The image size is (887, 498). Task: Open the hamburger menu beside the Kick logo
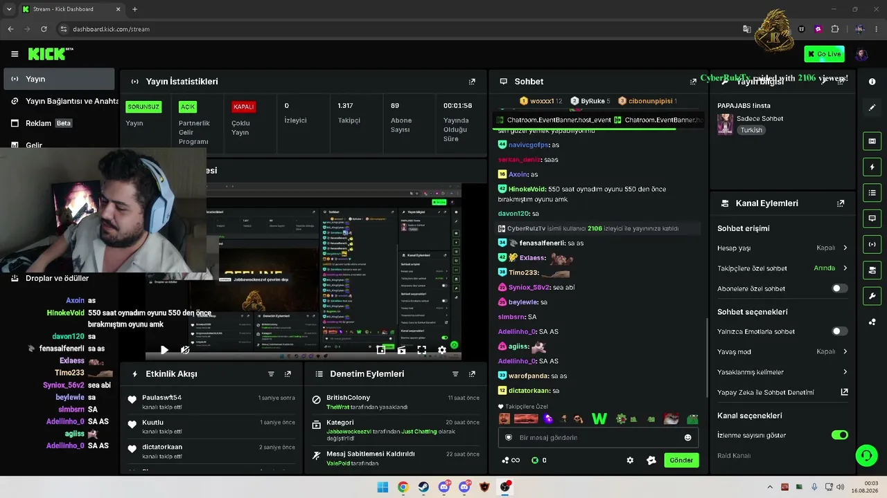pyautogui.click(x=15, y=54)
